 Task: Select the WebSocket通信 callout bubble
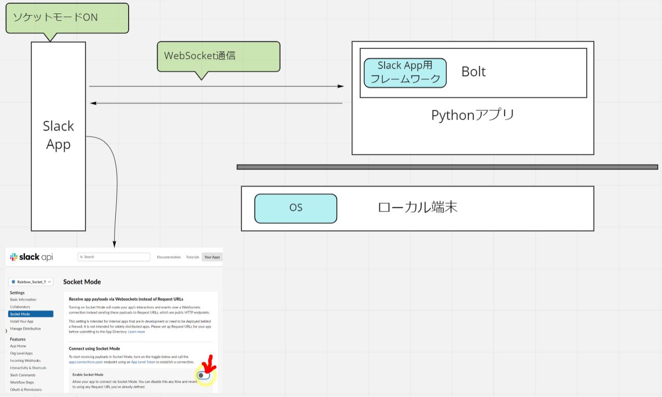tap(218, 56)
